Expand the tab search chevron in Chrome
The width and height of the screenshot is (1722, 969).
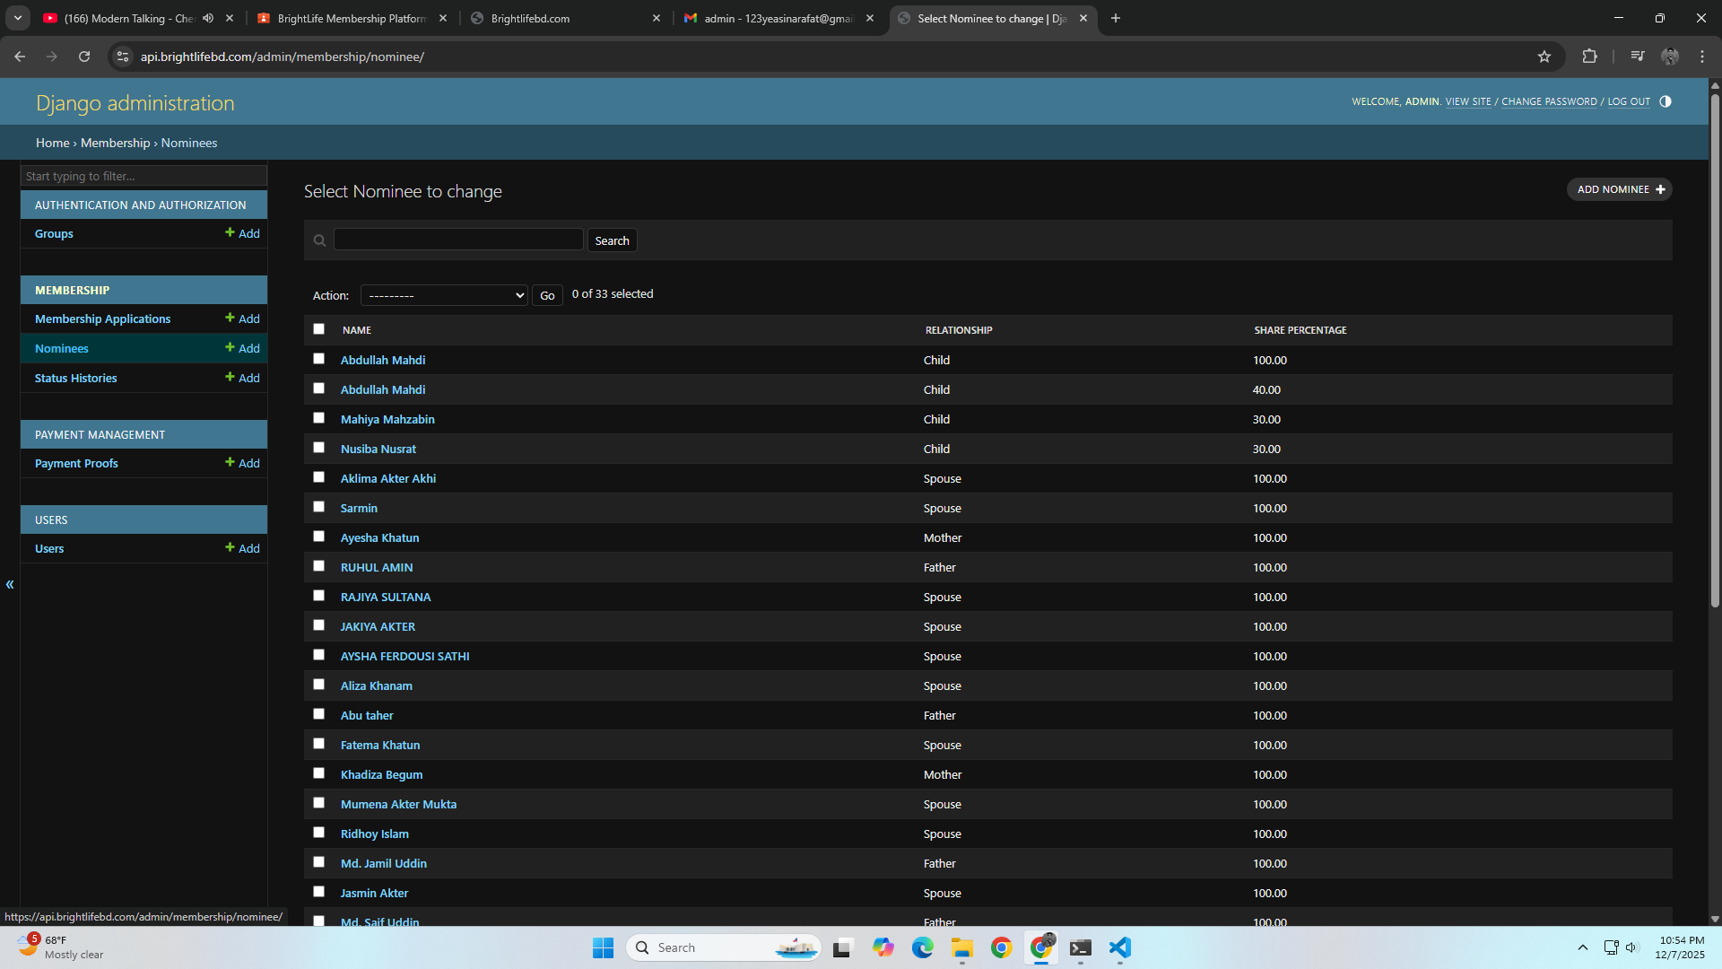pos(17,18)
